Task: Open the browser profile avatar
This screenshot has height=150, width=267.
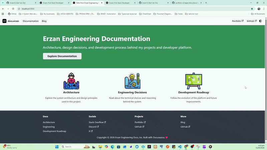Action: [259, 9]
